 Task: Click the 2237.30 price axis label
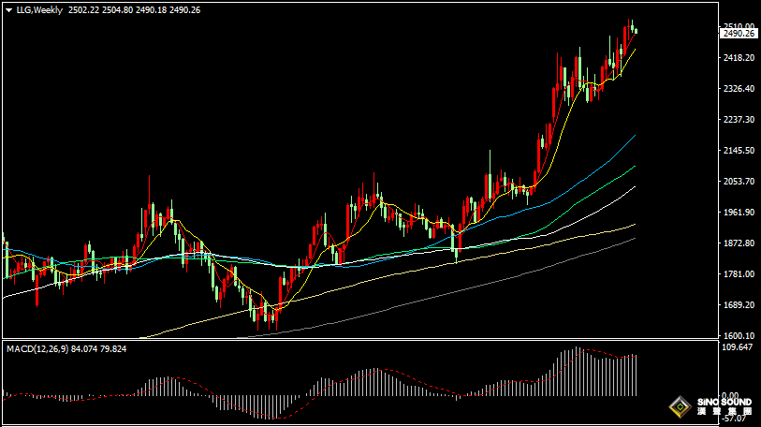coord(738,120)
